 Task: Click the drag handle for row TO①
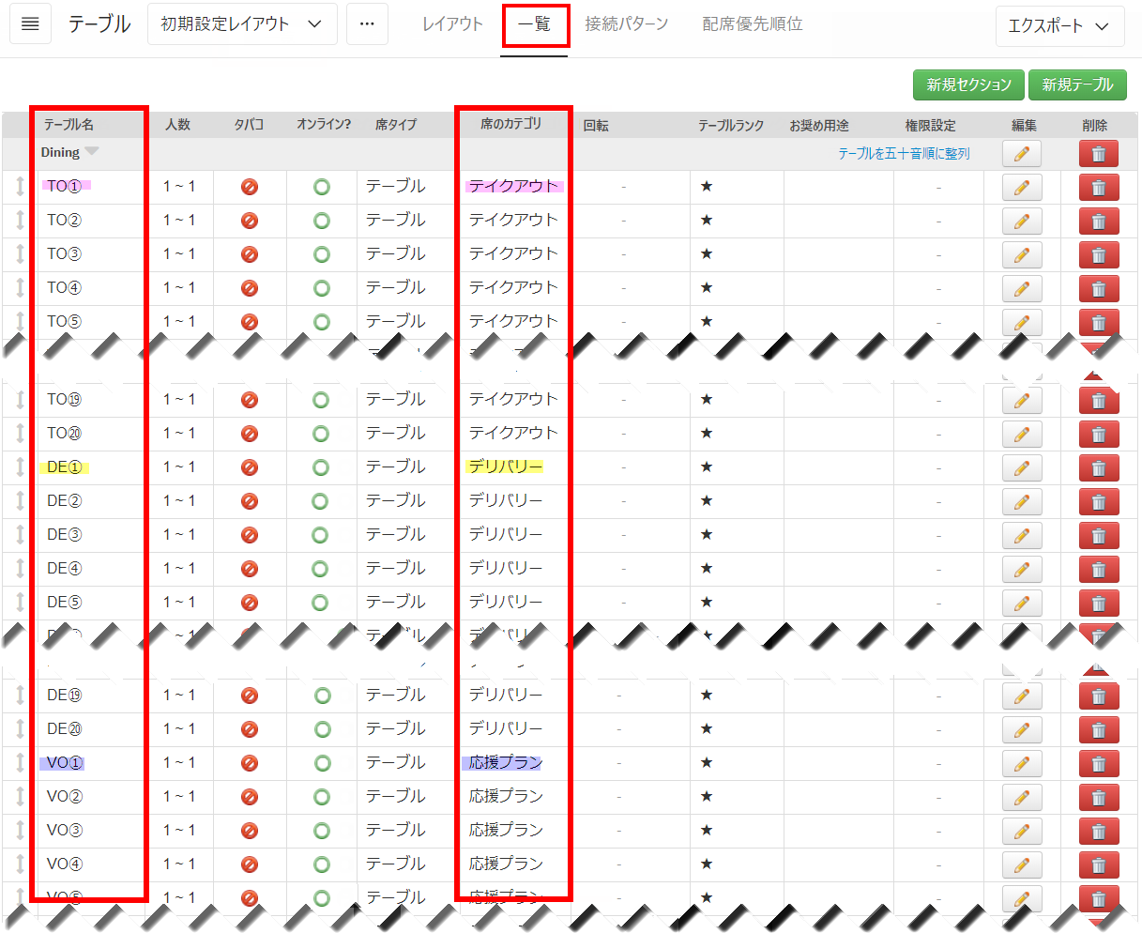[x=19, y=186]
